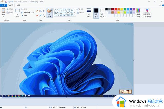Select the Up arrow shape

coord(72,13)
